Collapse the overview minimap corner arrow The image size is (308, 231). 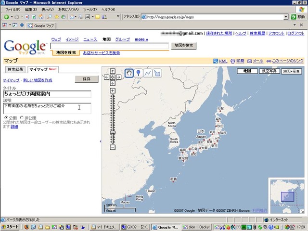(302, 211)
